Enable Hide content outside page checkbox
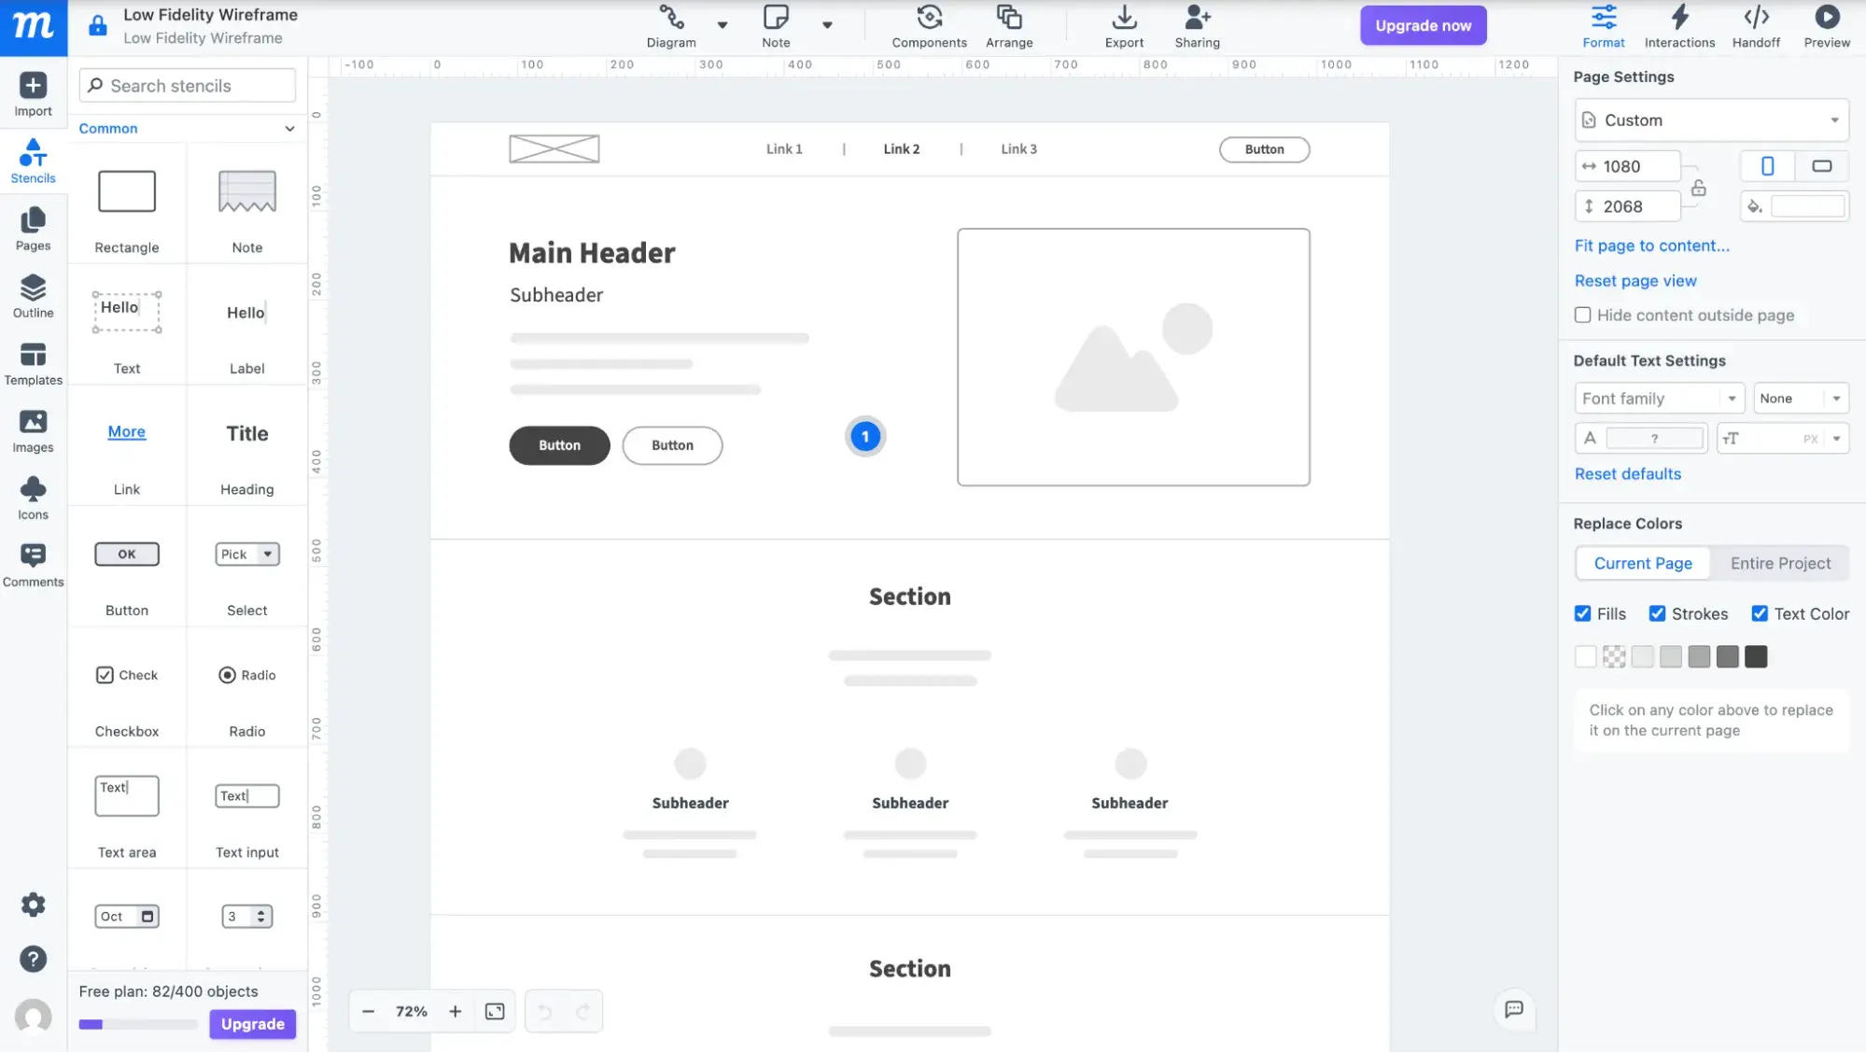The width and height of the screenshot is (1866, 1053). click(x=1582, y=315)
